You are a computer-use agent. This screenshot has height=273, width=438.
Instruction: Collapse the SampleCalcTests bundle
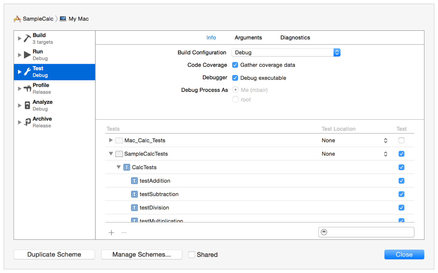tap(111, 154)
